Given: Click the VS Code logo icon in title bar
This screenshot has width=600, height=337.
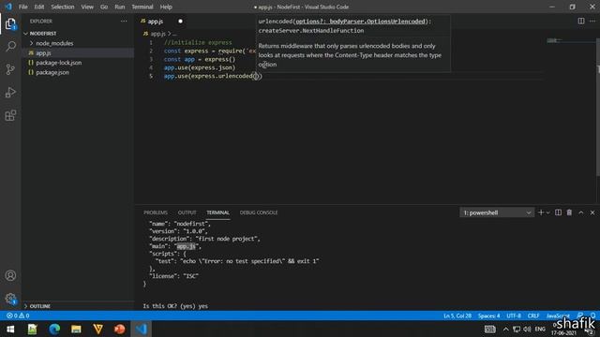Looking at the screenshot, I should pyautogui.click(x=8, y=7).
